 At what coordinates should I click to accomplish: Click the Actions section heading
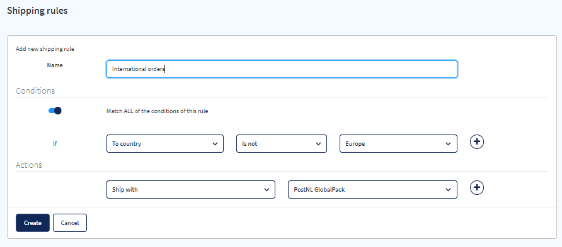click(29, 165)
